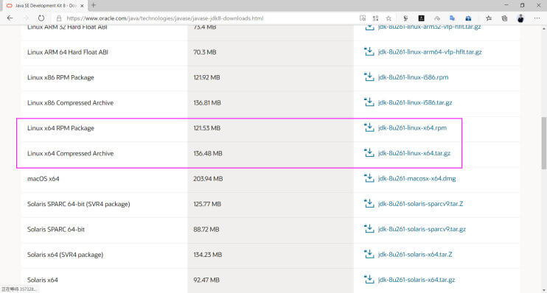This screenshot has width=547, height=293.
Task: Open the black square extension icon
Action: [x=422, y=18]
